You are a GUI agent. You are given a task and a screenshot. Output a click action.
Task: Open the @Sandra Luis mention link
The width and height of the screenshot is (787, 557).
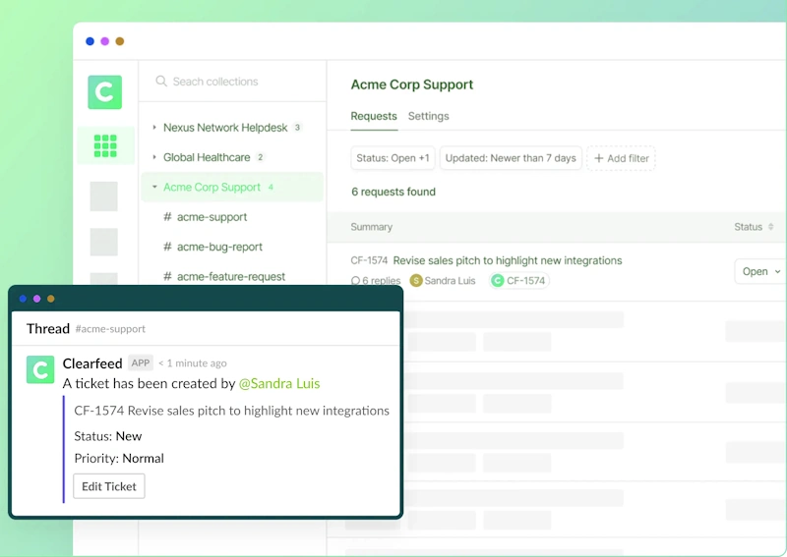pyautogui.click(x=279, y=384)
